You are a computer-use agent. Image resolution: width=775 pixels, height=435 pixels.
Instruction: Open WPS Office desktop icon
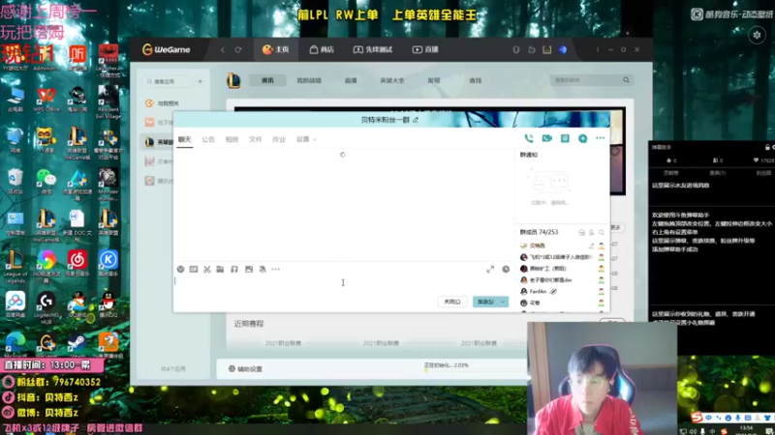tap(46, 100)
